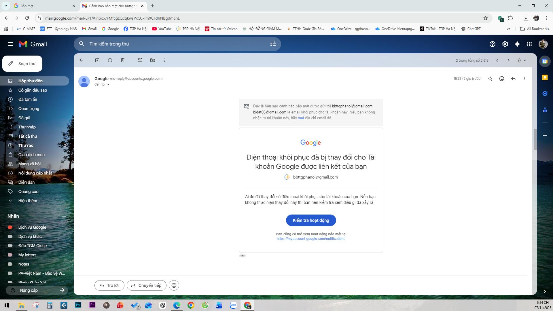This screenshot has width=553, height=311.
Task: Open the input tools dropdown arrow
Action: pyautogui.click(x=525, y=60)
